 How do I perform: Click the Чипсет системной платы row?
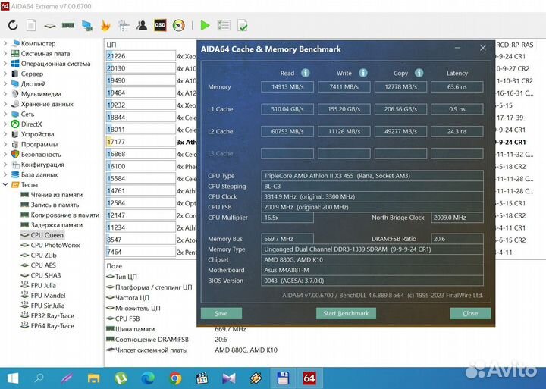[x=147, y=350]
